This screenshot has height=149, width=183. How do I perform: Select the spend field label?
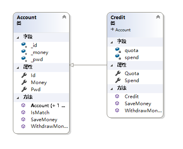pyautogui.click(x=132, y=57)
